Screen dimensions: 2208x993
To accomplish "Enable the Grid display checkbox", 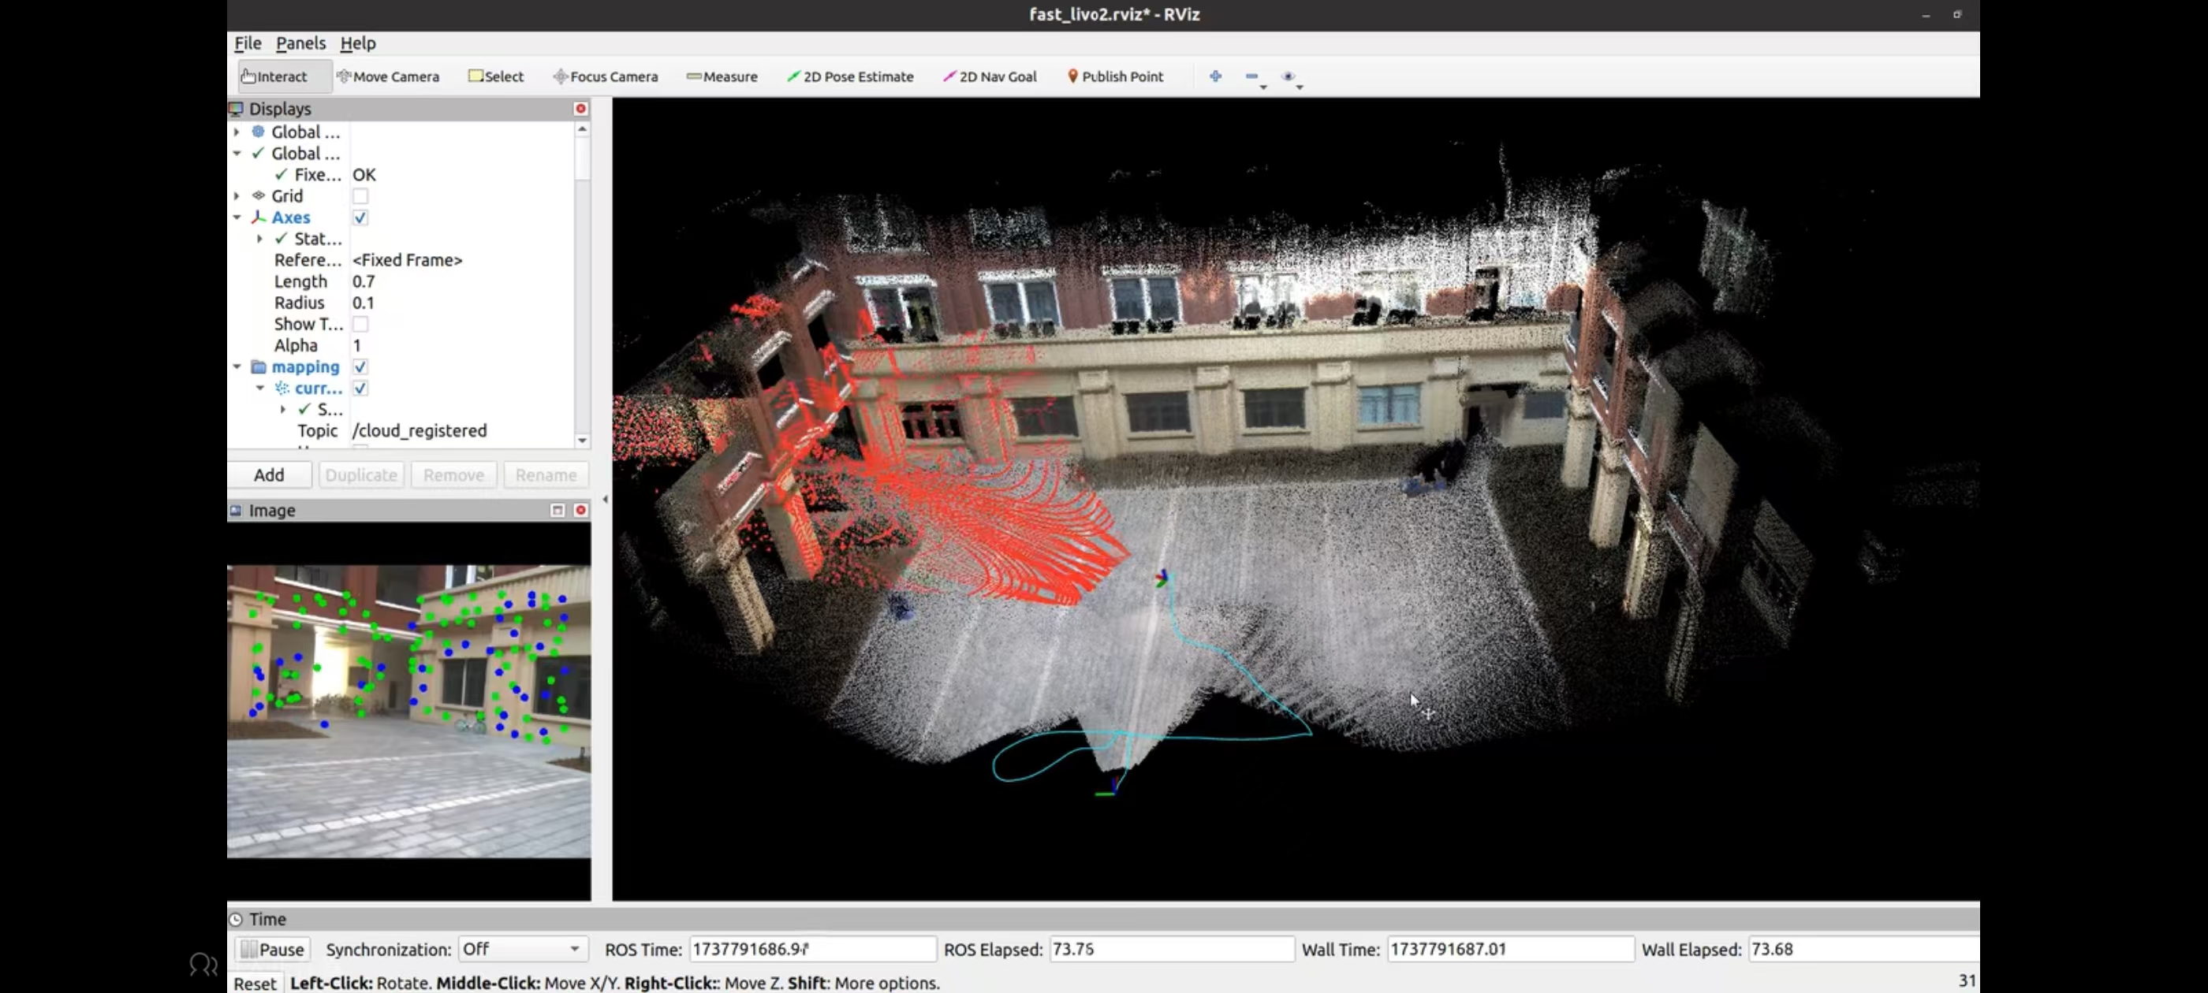I will tap(361, 196).
